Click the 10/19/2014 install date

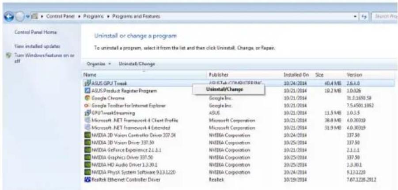296,180
